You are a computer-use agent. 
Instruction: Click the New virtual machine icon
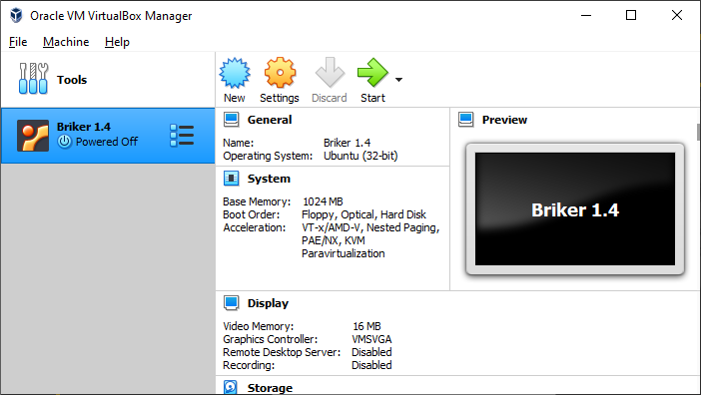235,73
